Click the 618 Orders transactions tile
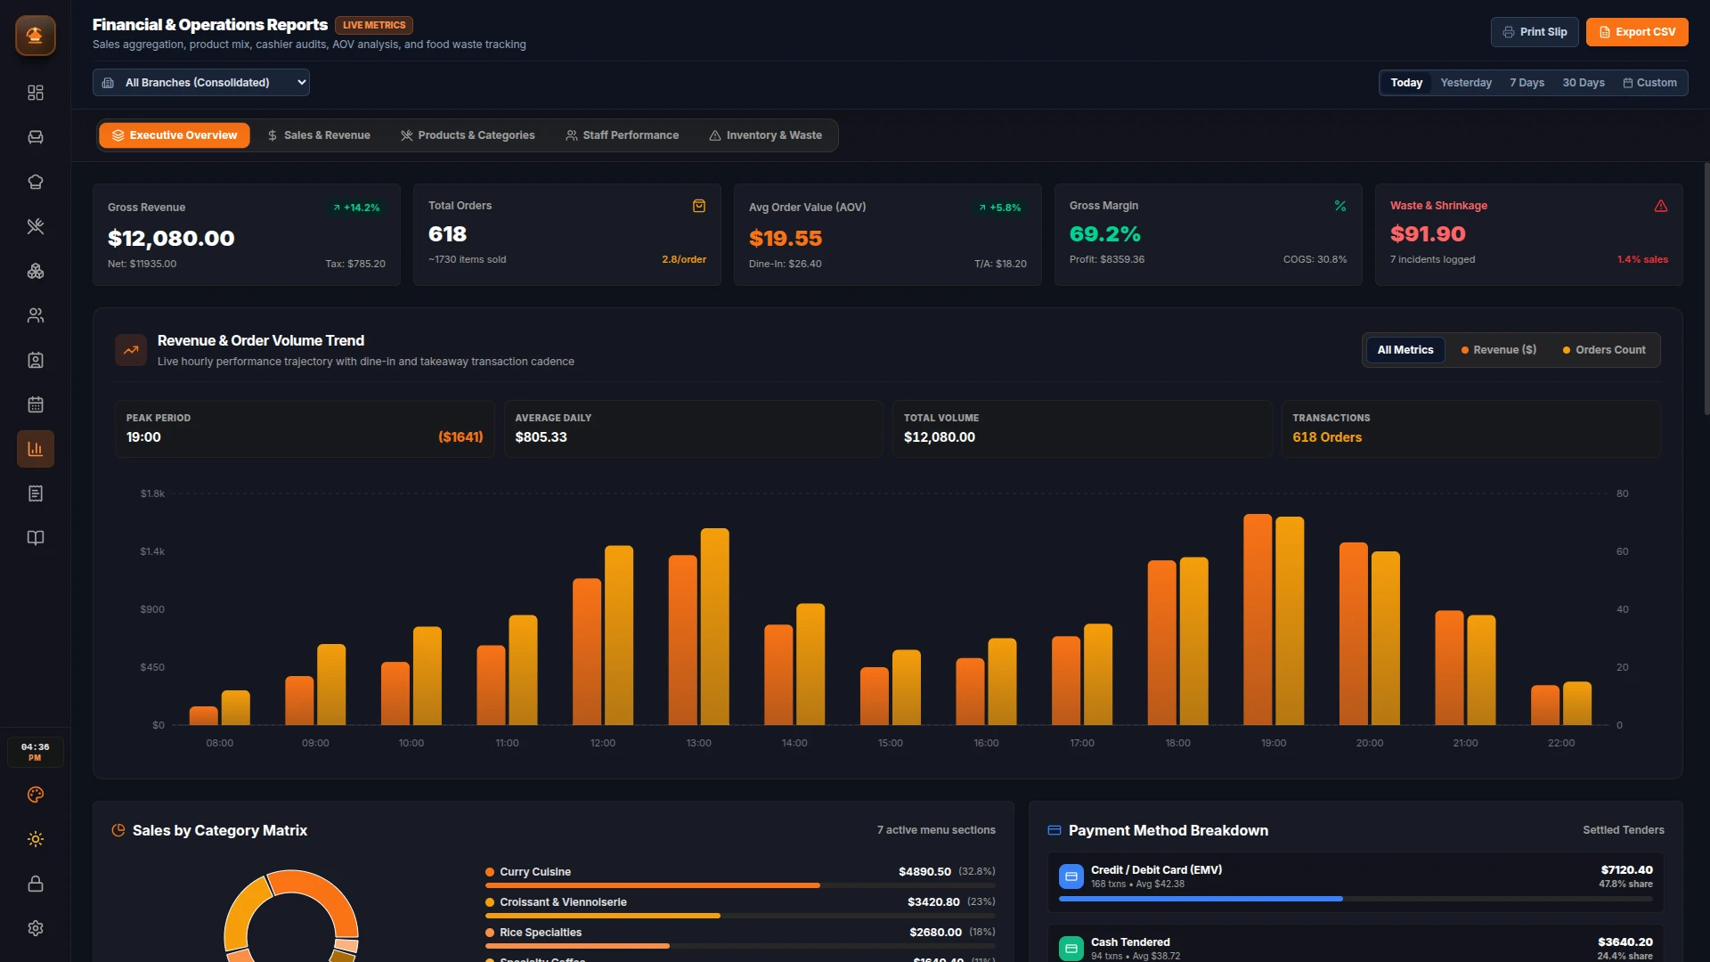The image size is (1710, 962). click(x=1470, y=428)
